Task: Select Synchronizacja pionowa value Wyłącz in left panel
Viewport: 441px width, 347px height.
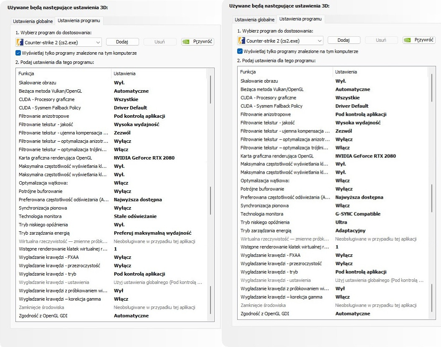Action: click(x=123, y=208)
